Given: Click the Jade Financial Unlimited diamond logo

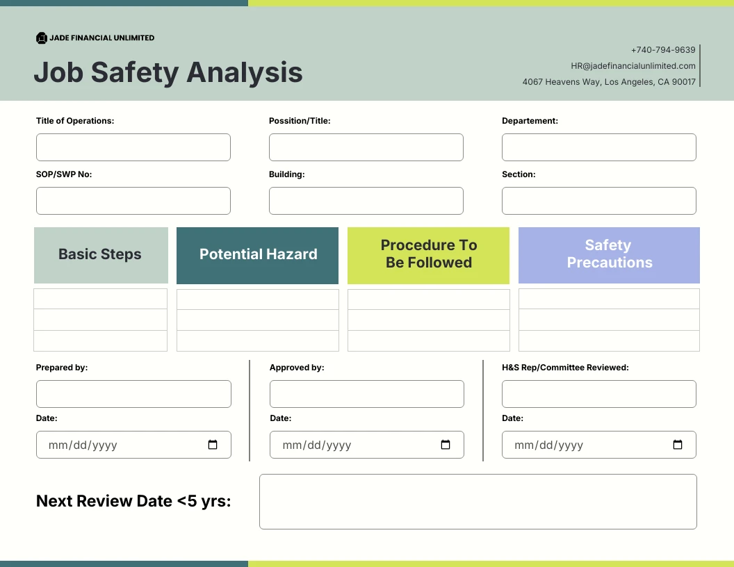Looking at the screenshot, I should [42, 38].
